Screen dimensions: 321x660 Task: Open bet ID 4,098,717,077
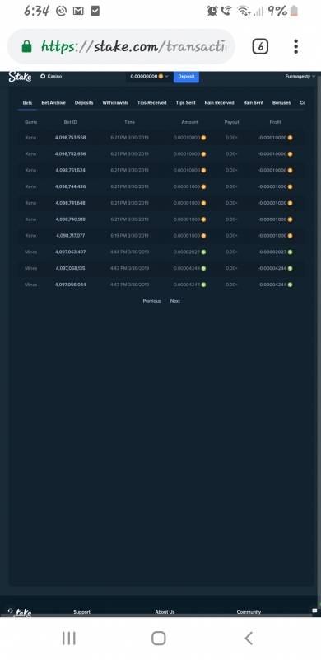(70, 236)
